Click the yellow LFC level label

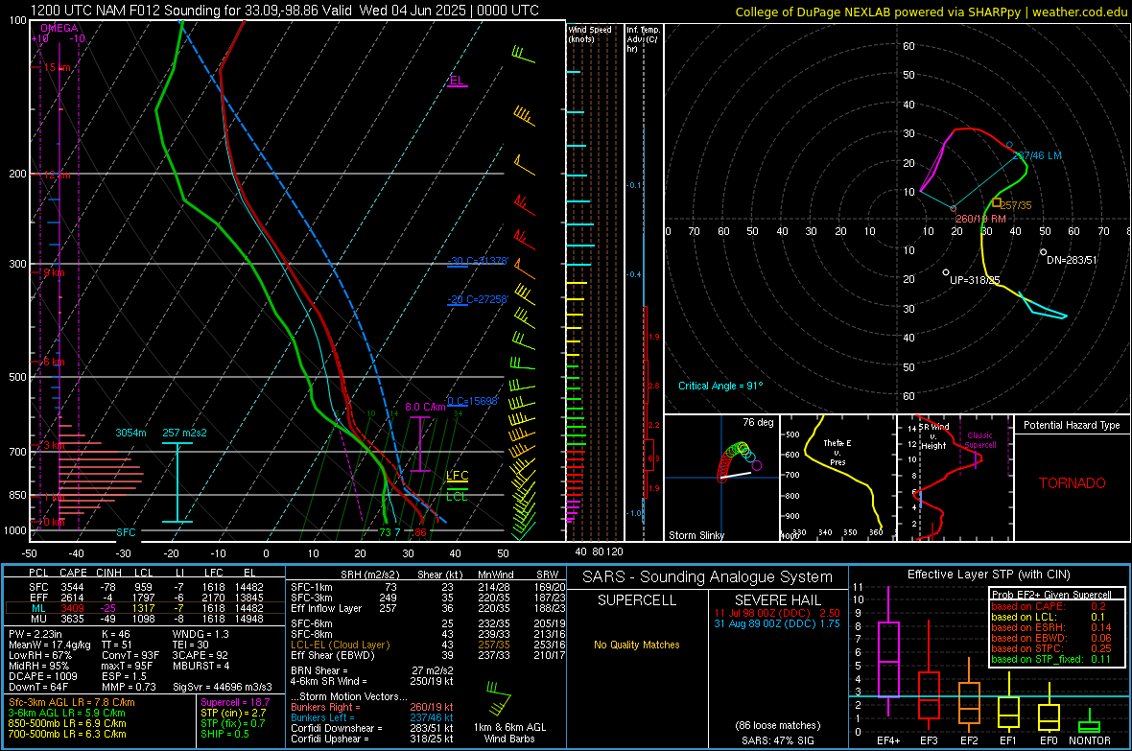(457, 475)
